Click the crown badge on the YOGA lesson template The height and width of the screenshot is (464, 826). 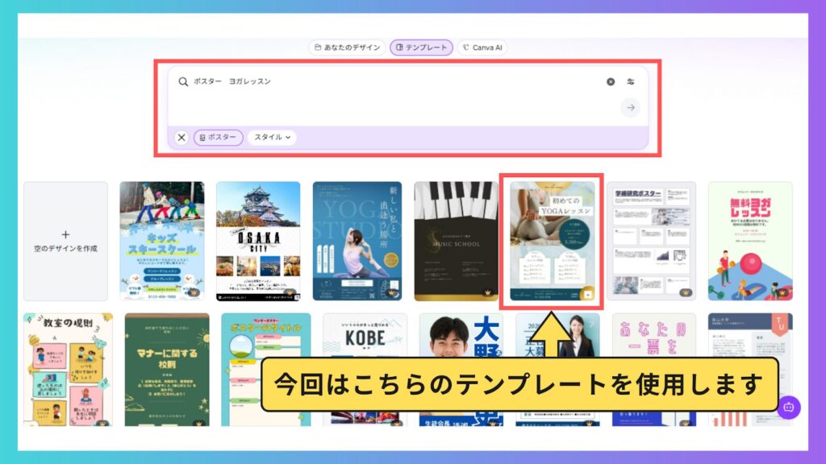coord(587,294)
